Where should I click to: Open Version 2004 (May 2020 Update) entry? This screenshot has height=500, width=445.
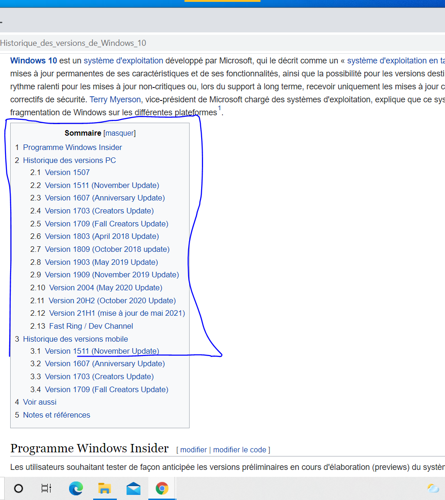[106, 287]
